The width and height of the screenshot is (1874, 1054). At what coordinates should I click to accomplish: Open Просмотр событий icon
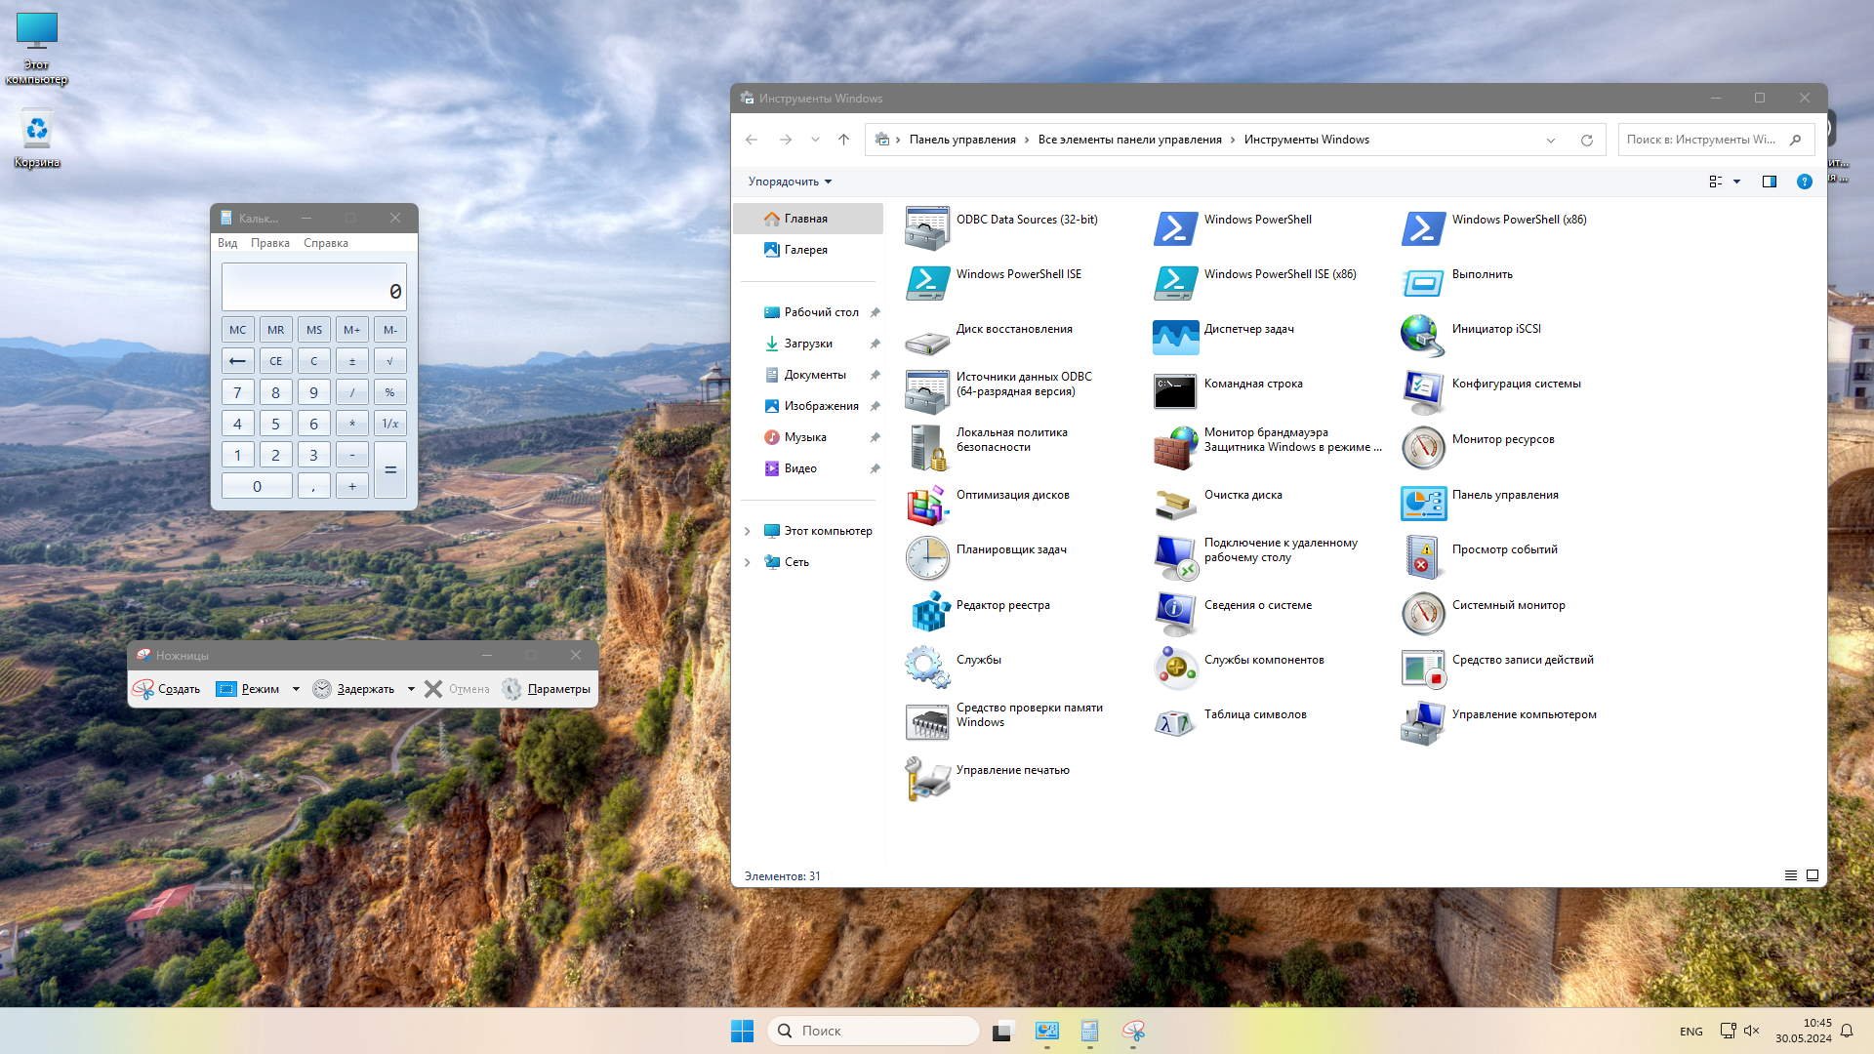pyautogui.click(x=1422, y=557)
